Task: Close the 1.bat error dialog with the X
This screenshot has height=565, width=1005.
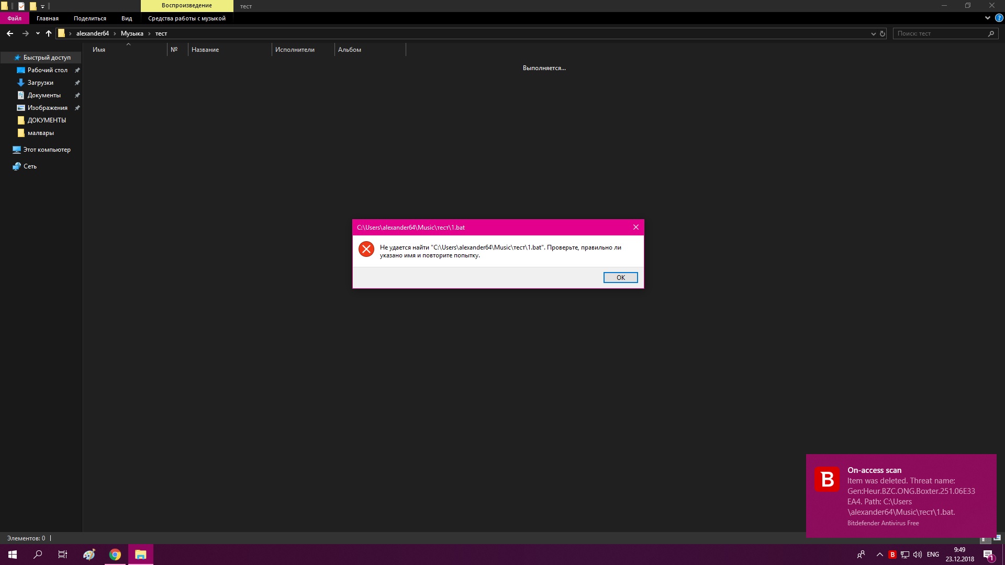Action: coord(635,227)
